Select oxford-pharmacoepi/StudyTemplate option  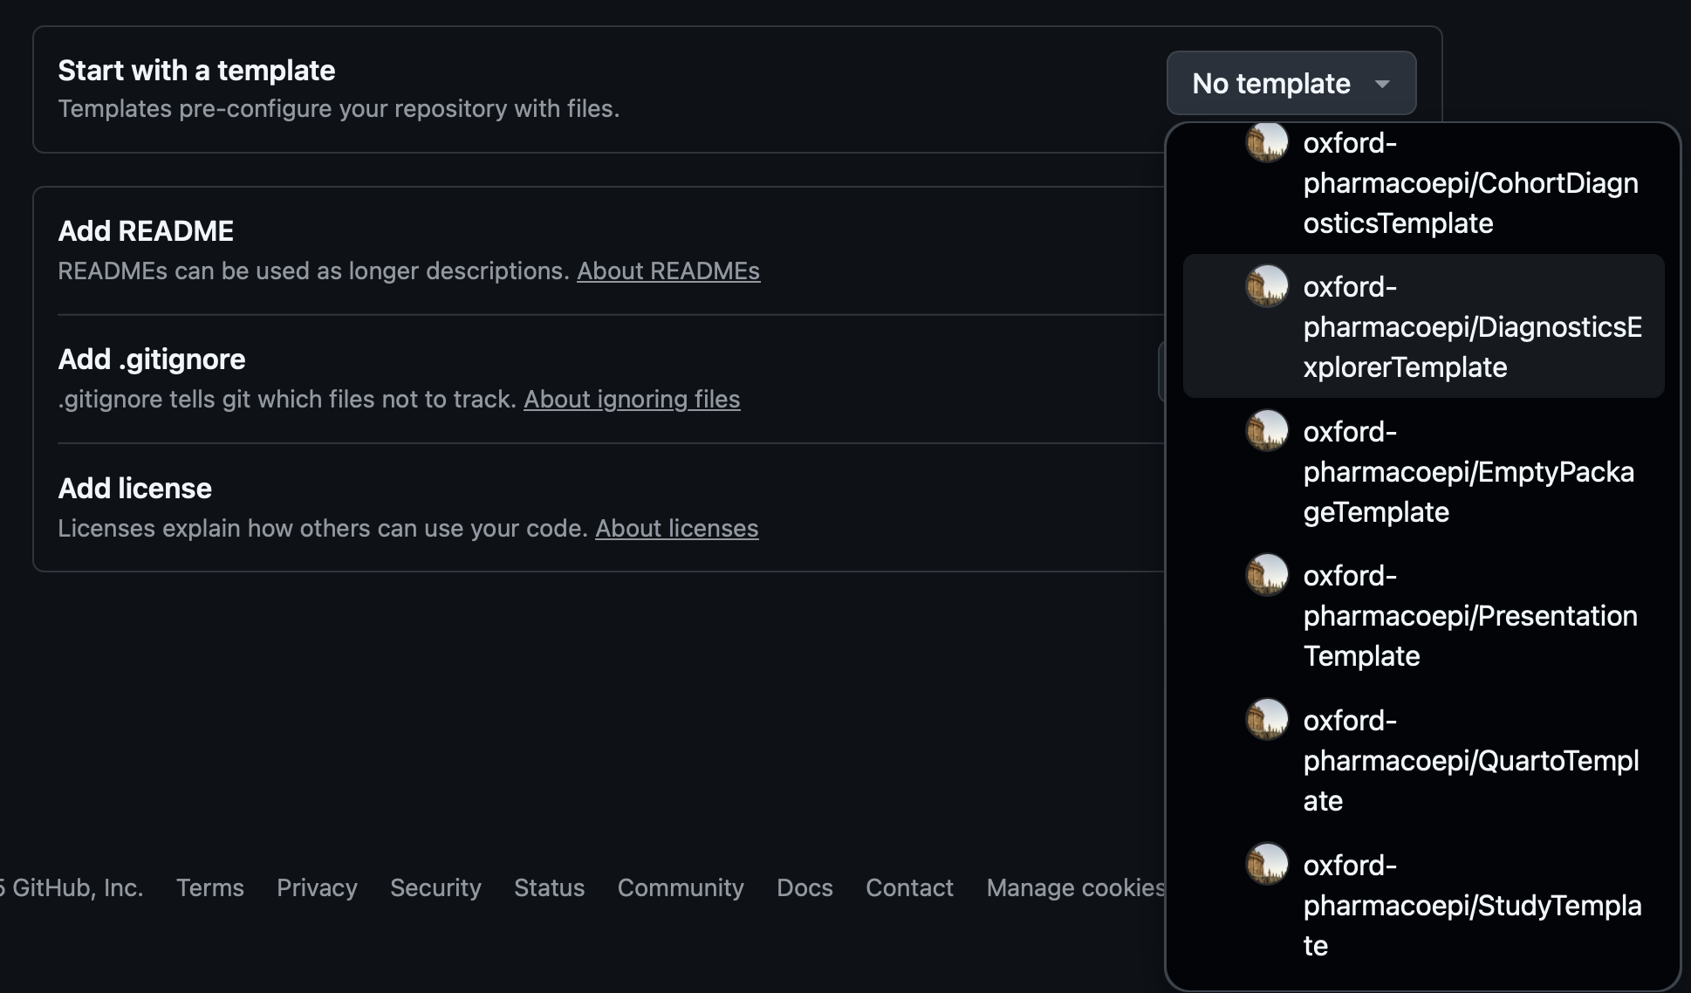(1471, 906)
